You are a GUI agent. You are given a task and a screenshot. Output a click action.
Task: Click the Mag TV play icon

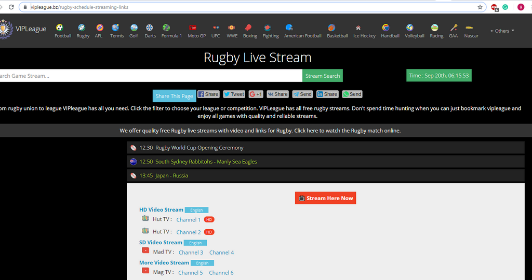click(x=145, y=271)
